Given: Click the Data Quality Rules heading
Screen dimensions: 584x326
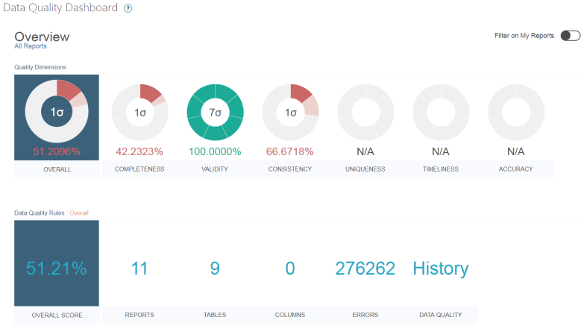Looking at the screenshot, I should click(x=40, y=213).
